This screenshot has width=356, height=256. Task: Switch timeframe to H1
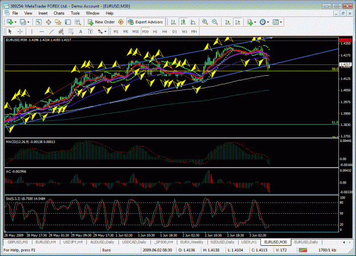pos(155,31)
